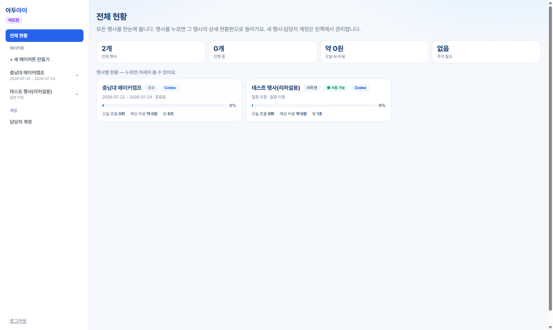This screenshot has height=330, width=553.
Task: Click the 메이커톤 sidebar section label
Action: (x=17, y=48)
